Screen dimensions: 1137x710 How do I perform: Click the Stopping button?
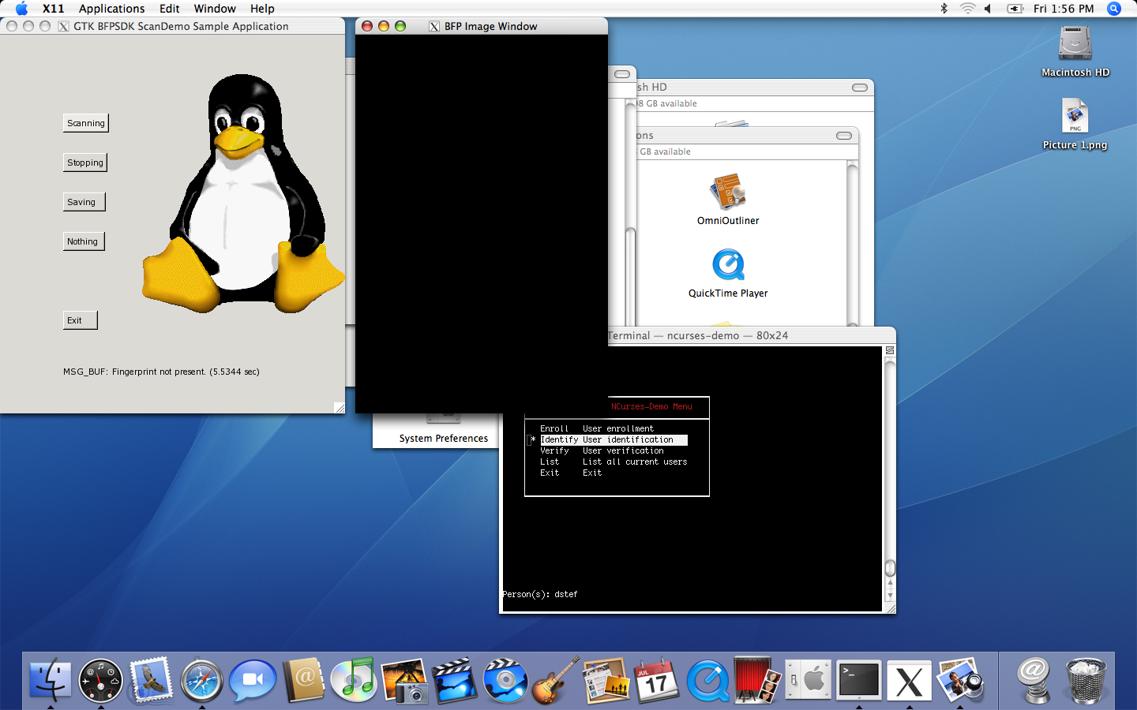coord(85,163)
